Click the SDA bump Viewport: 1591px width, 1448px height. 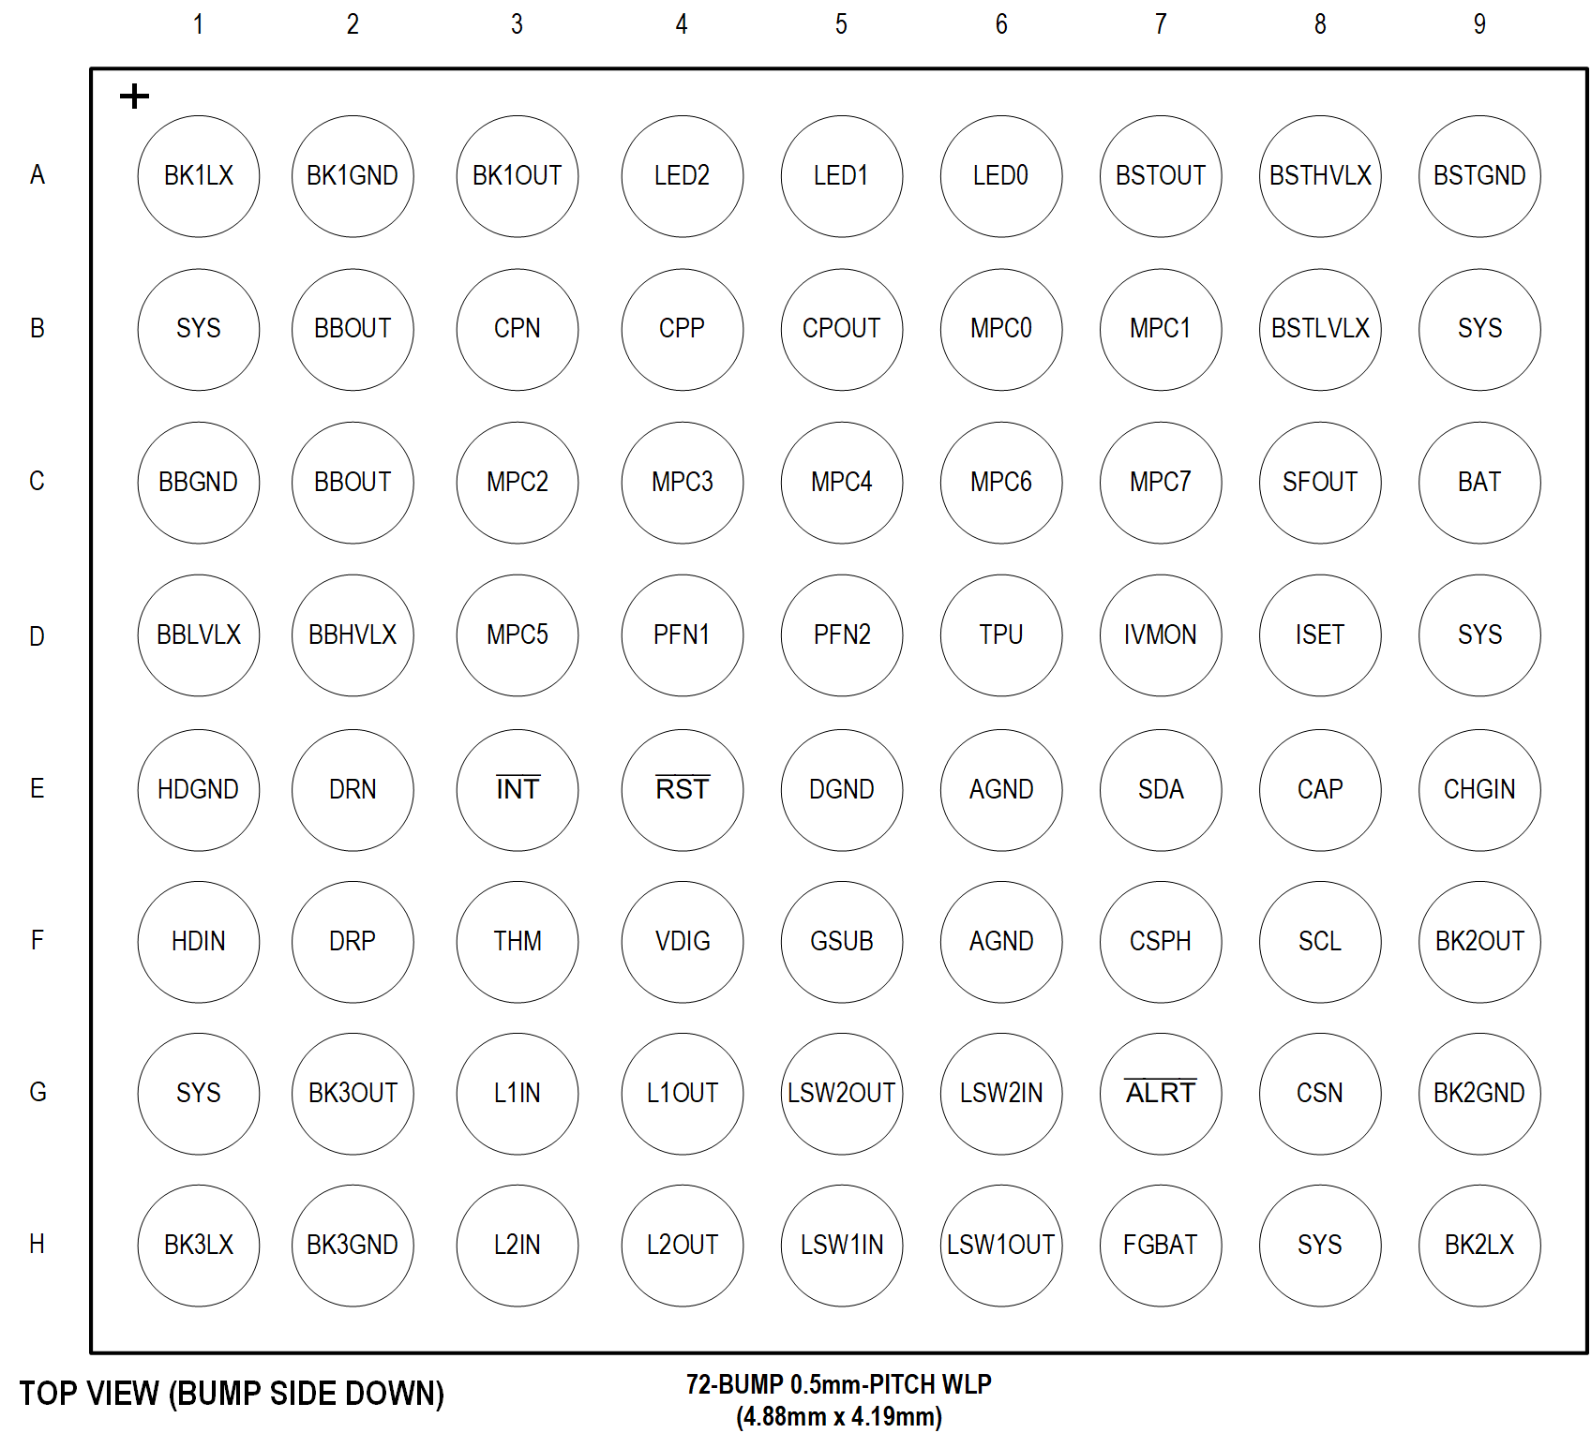point(1160,789)
